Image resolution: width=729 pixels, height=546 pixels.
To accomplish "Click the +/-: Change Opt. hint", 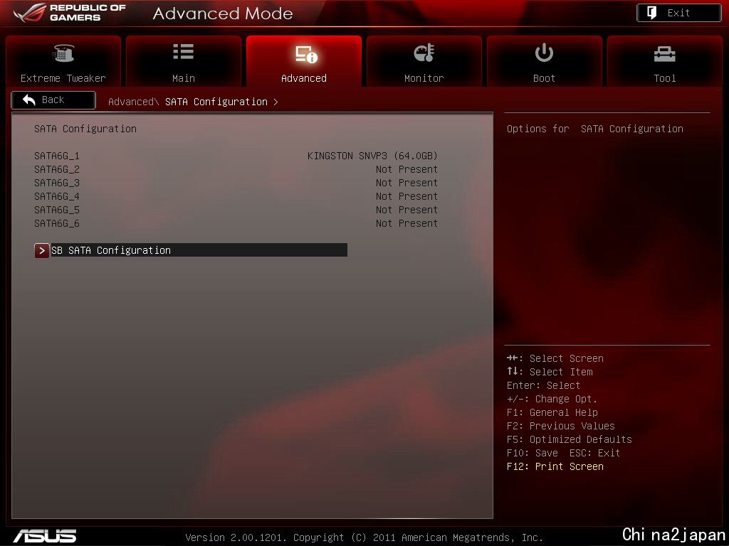I will click(552, 399).
